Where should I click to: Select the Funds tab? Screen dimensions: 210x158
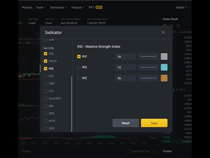point(26,151)
